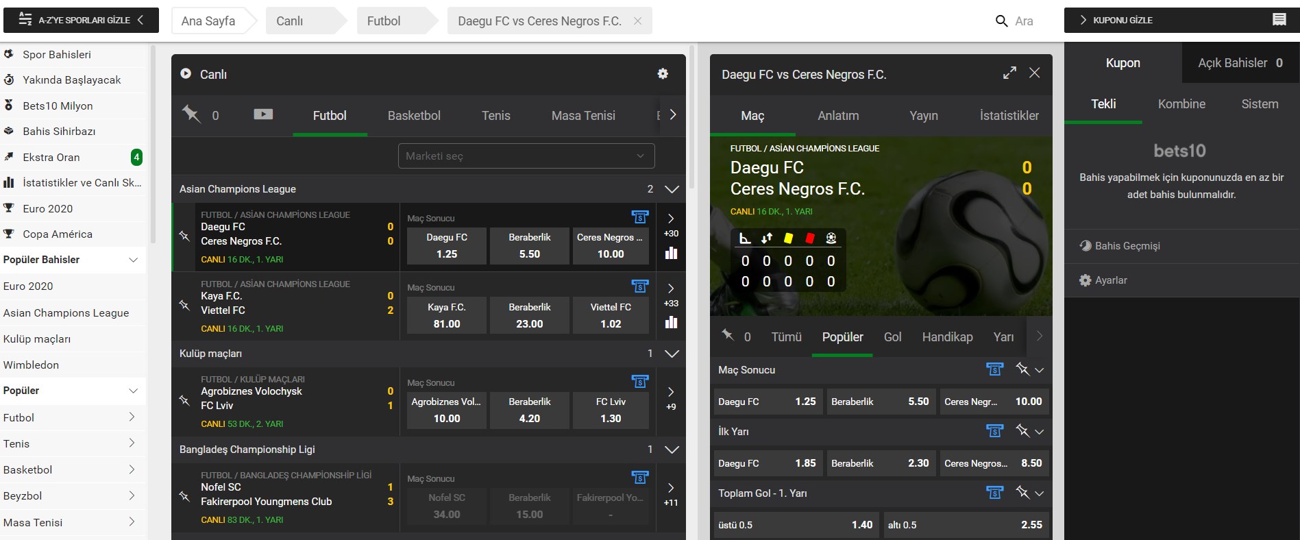Screen dimensions: 1300x540
Task: Collapse the Asian Champions League group
Action: pos(672,189)
